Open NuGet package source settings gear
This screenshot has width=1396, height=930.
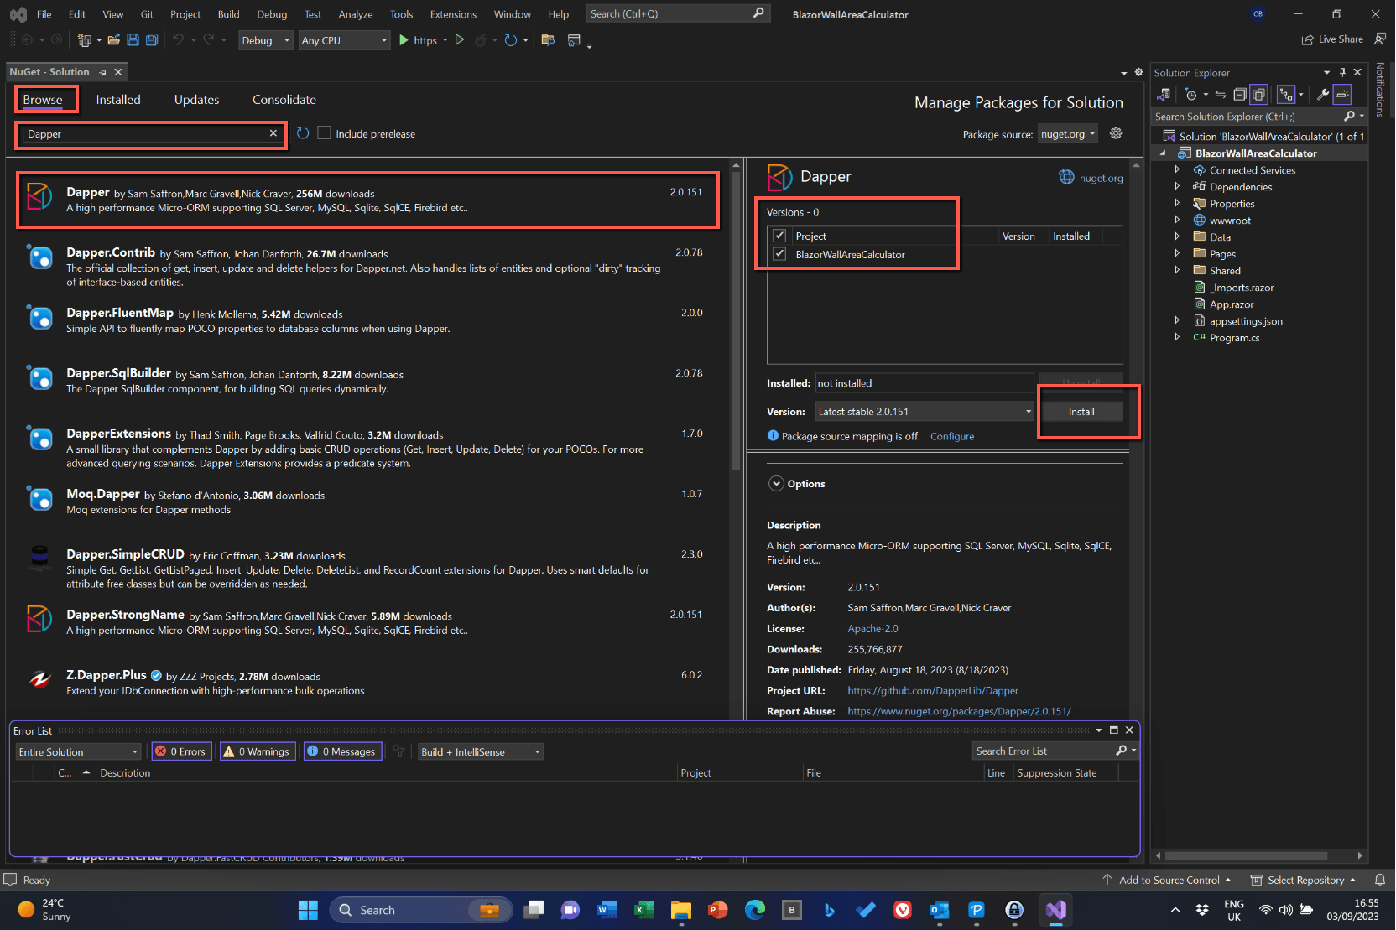point(1116,133)
